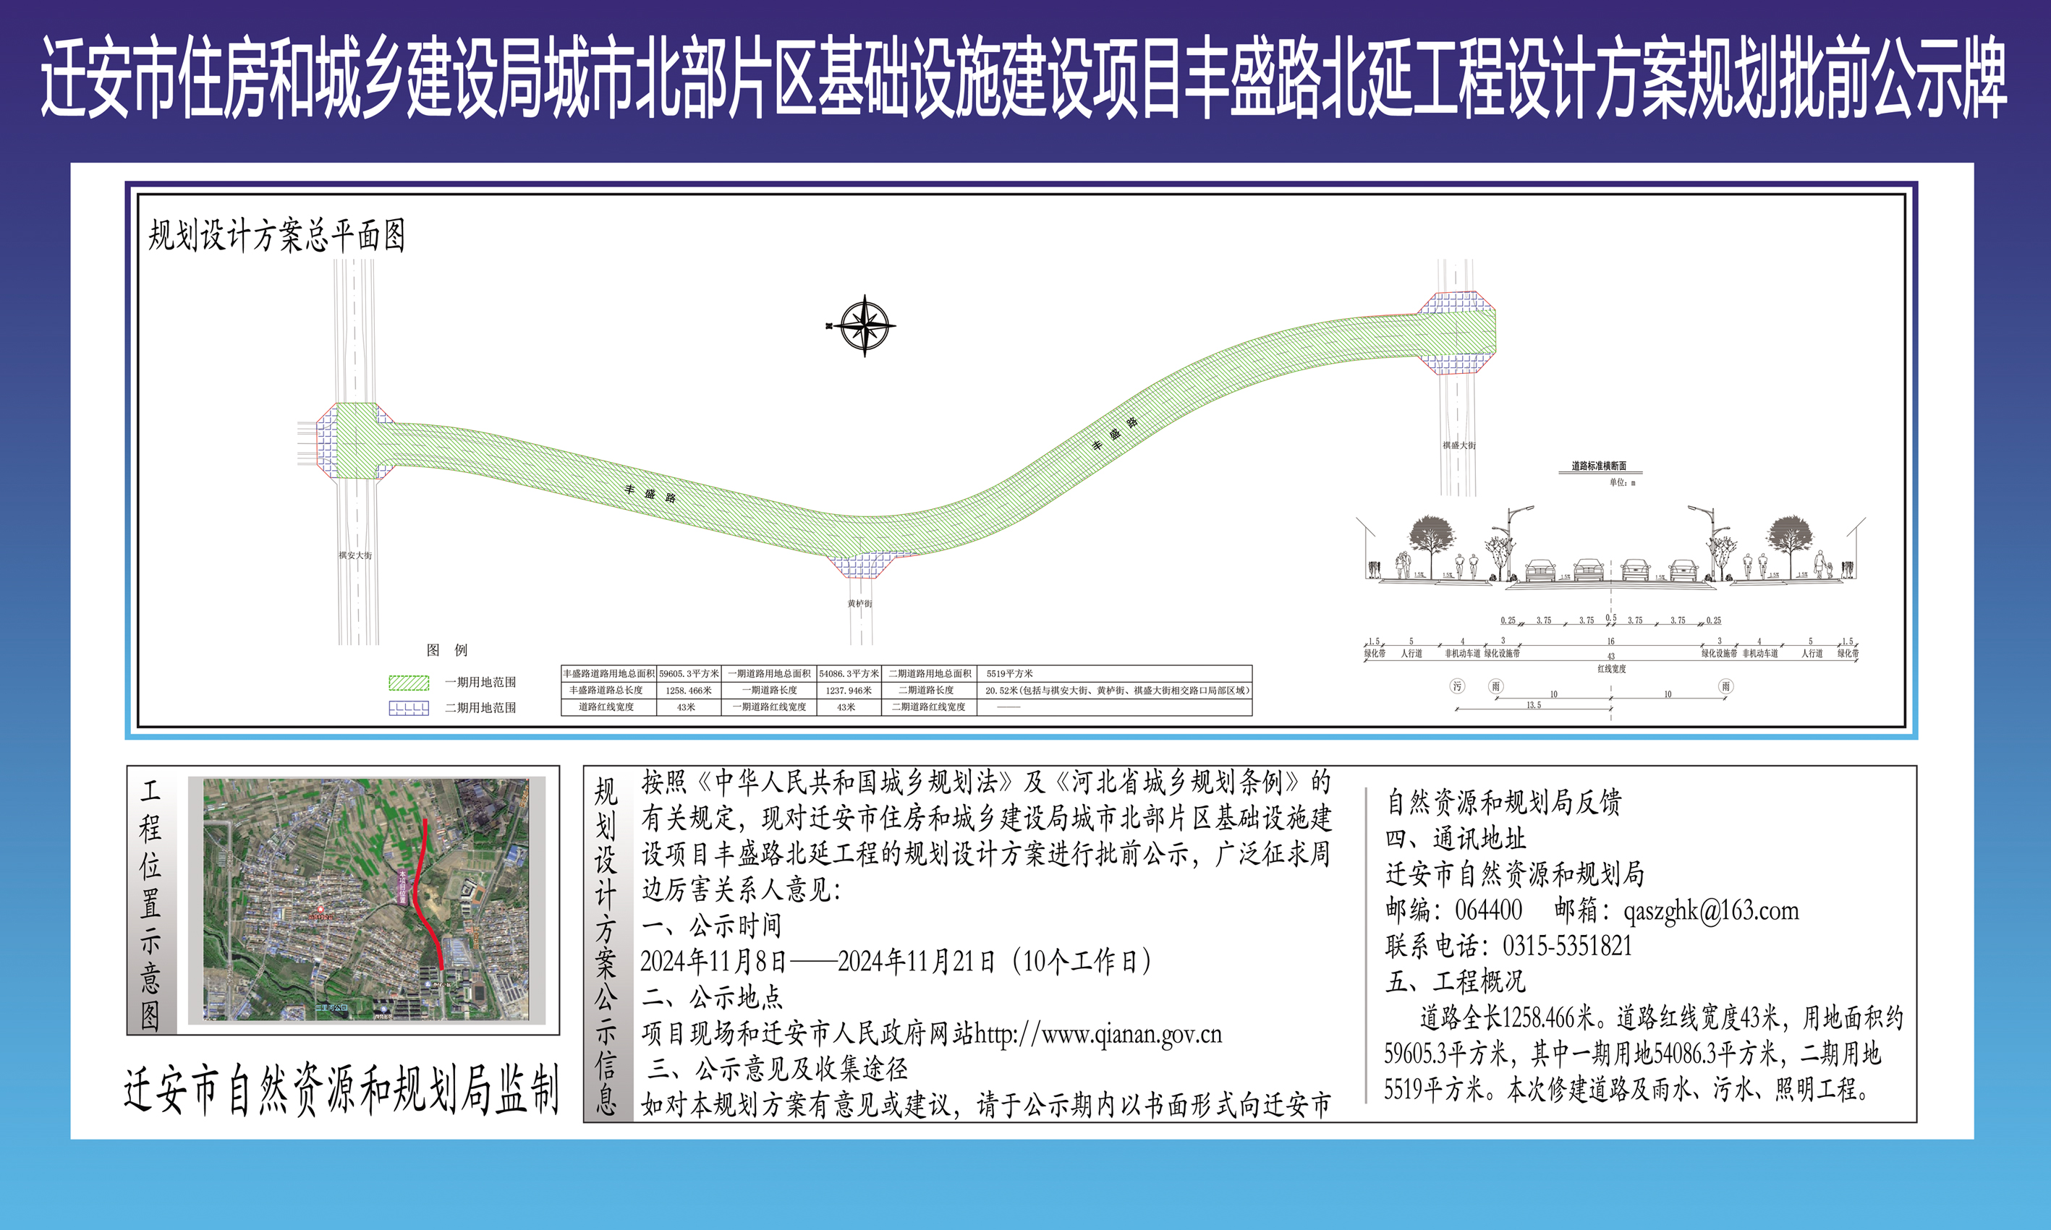Click the 16 carriageway width dimension
This screenshot has height=1230, width=2051.
coord(1611,641)
